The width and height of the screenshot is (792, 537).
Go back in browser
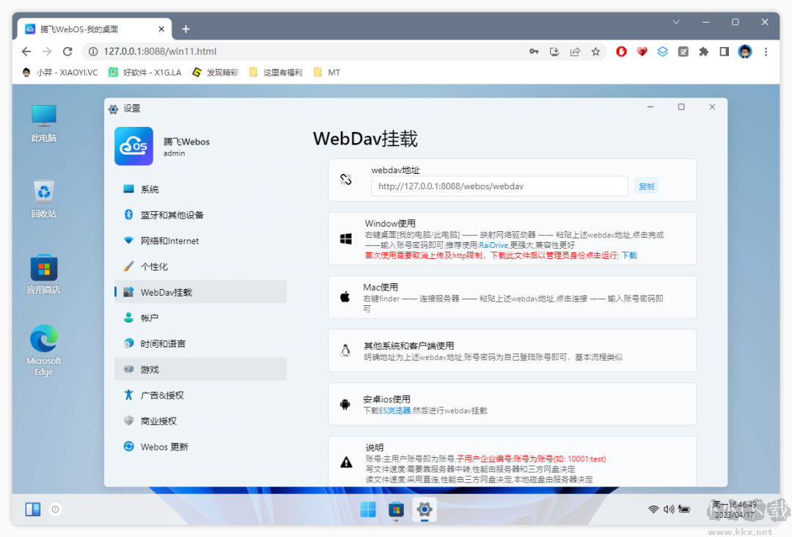26,51
